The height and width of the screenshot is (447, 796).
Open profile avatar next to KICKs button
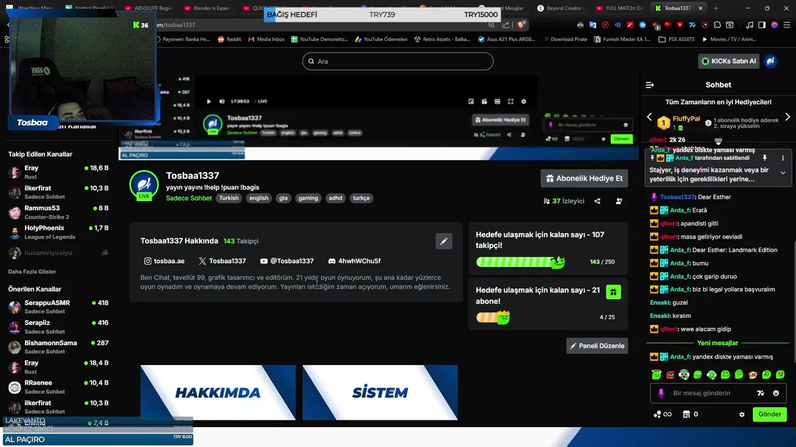pyautogui.click(x=771, y=61)
